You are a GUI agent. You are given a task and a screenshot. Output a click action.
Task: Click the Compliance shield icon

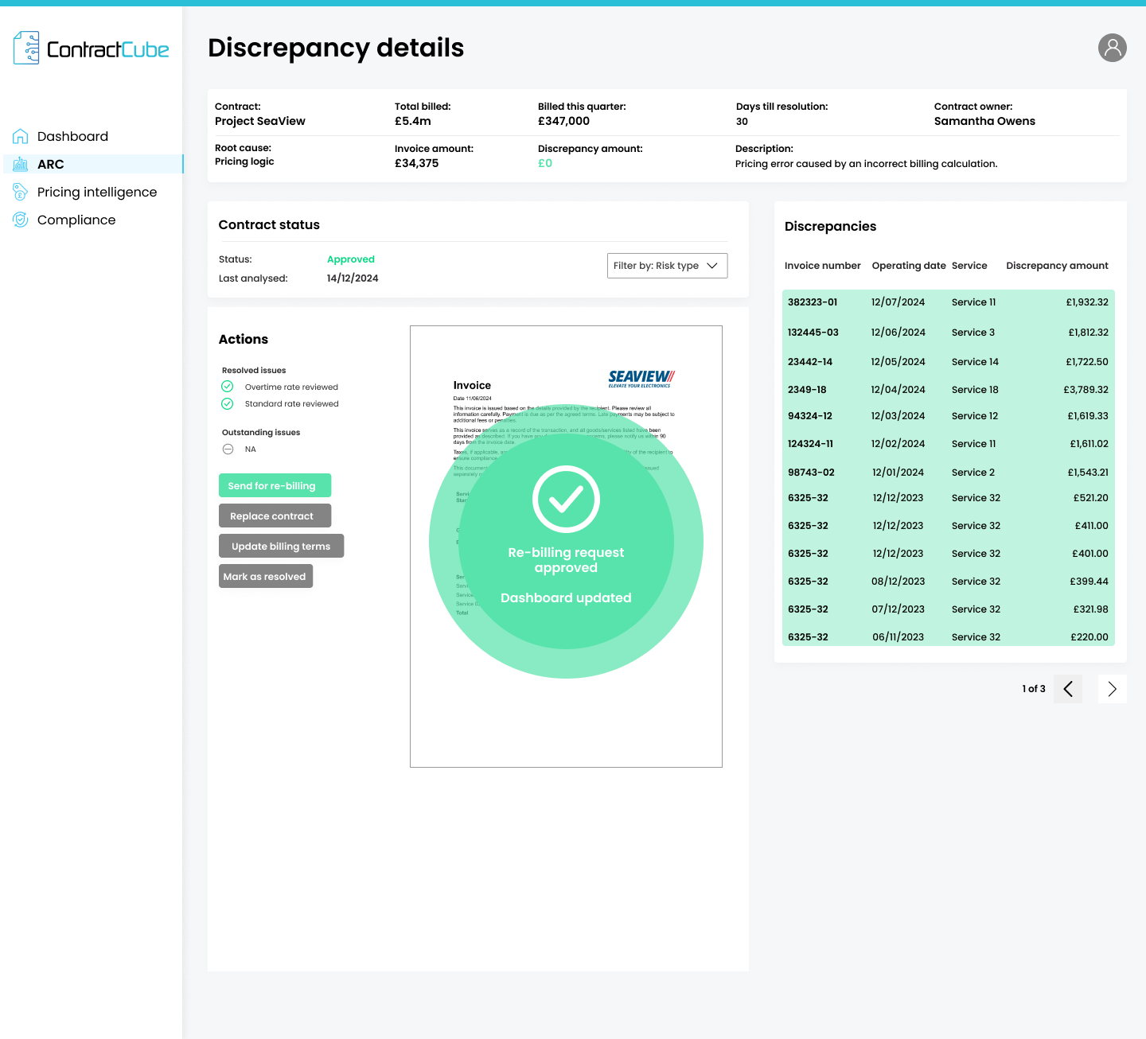(21, 220)
